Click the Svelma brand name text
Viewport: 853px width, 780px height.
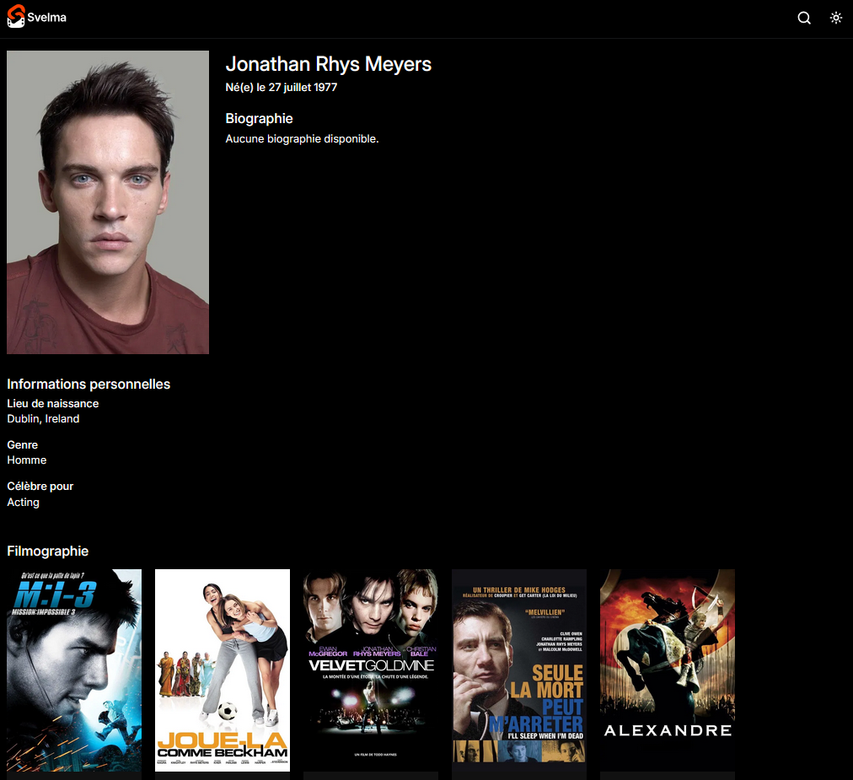click(48, 17)
